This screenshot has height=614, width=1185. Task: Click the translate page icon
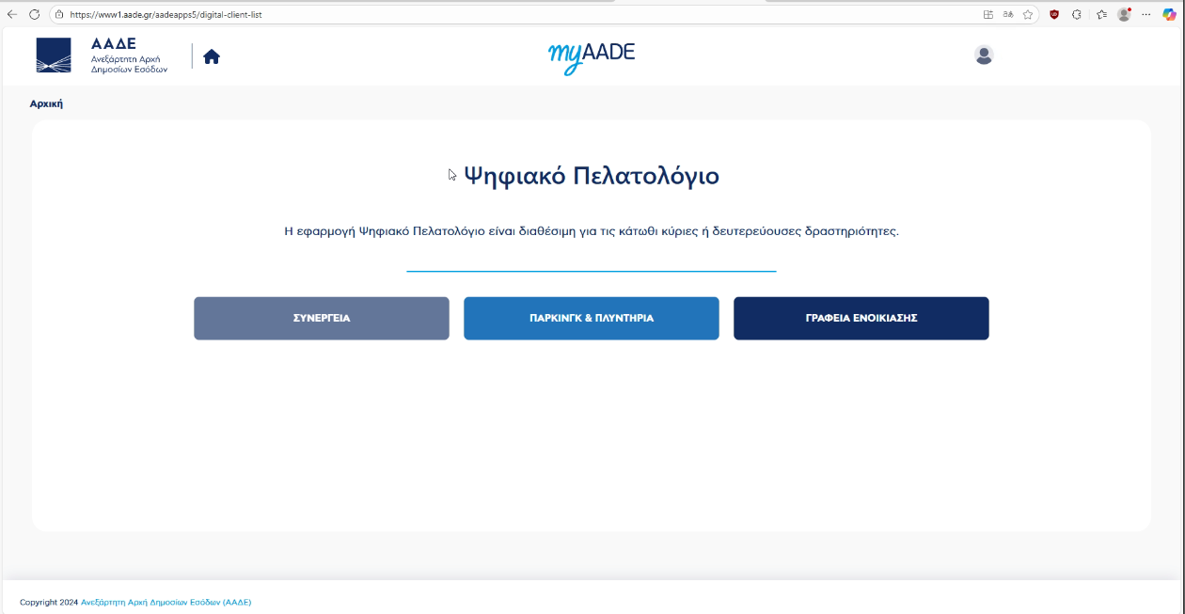[1008, 14]
